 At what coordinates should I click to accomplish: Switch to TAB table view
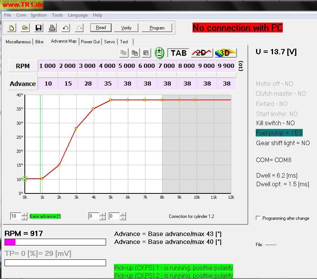pyautogui.click(x=178, y=53)
